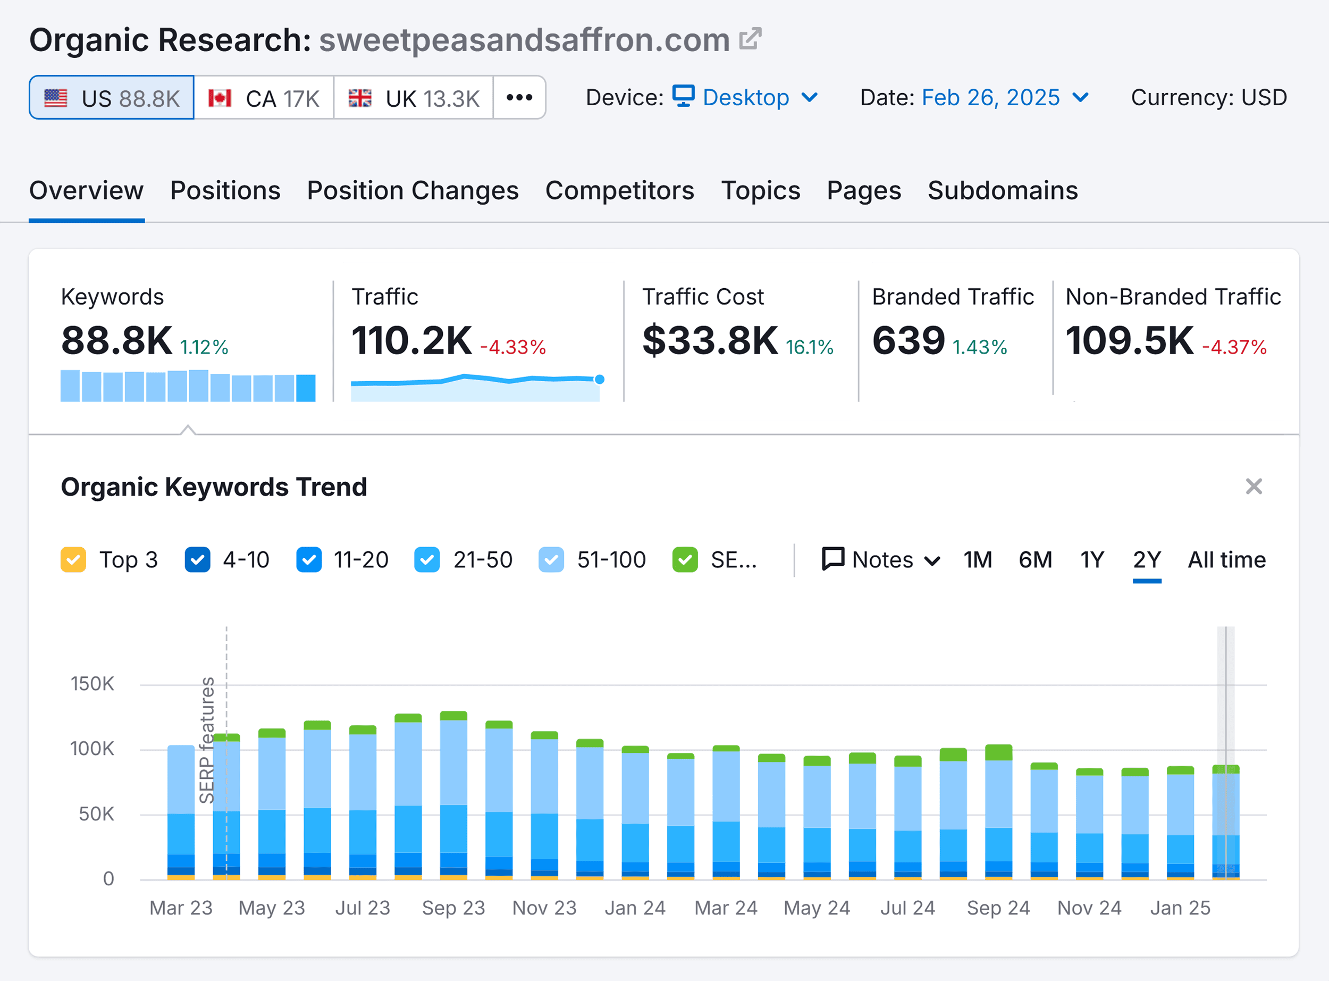Click the desktop device icon
1329x981 pixels.
683,97
